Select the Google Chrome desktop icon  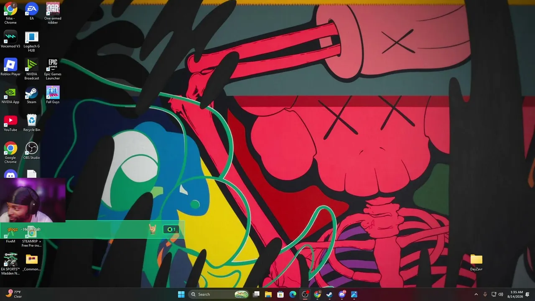click(10, 153)
